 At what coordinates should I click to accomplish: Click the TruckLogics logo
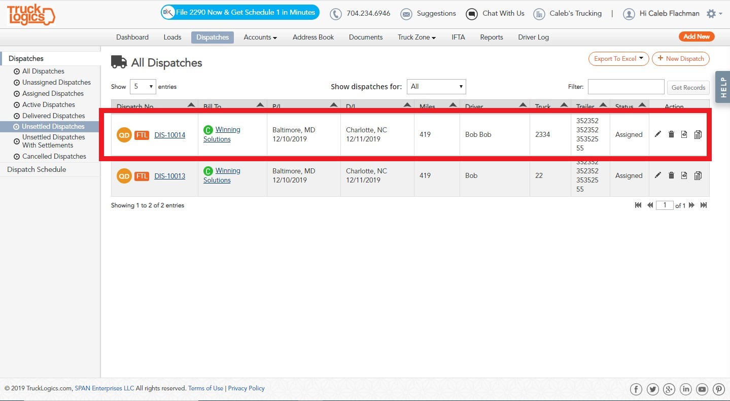(x=31, y=14)
